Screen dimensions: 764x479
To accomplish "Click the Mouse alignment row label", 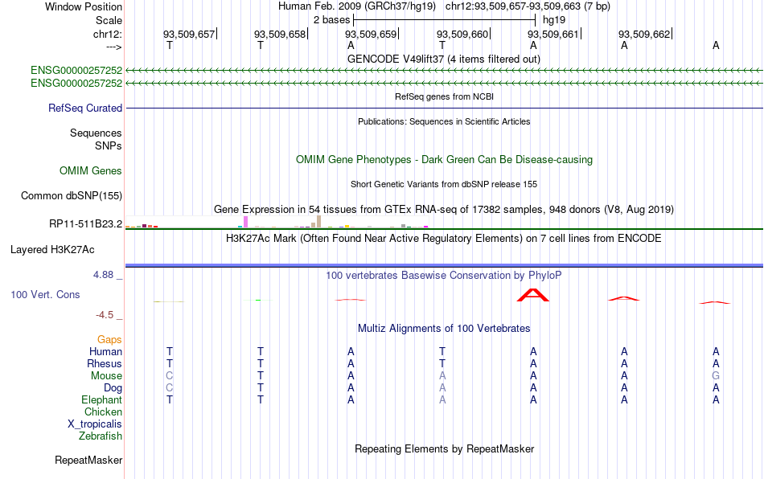I will (x=106, y=376).
